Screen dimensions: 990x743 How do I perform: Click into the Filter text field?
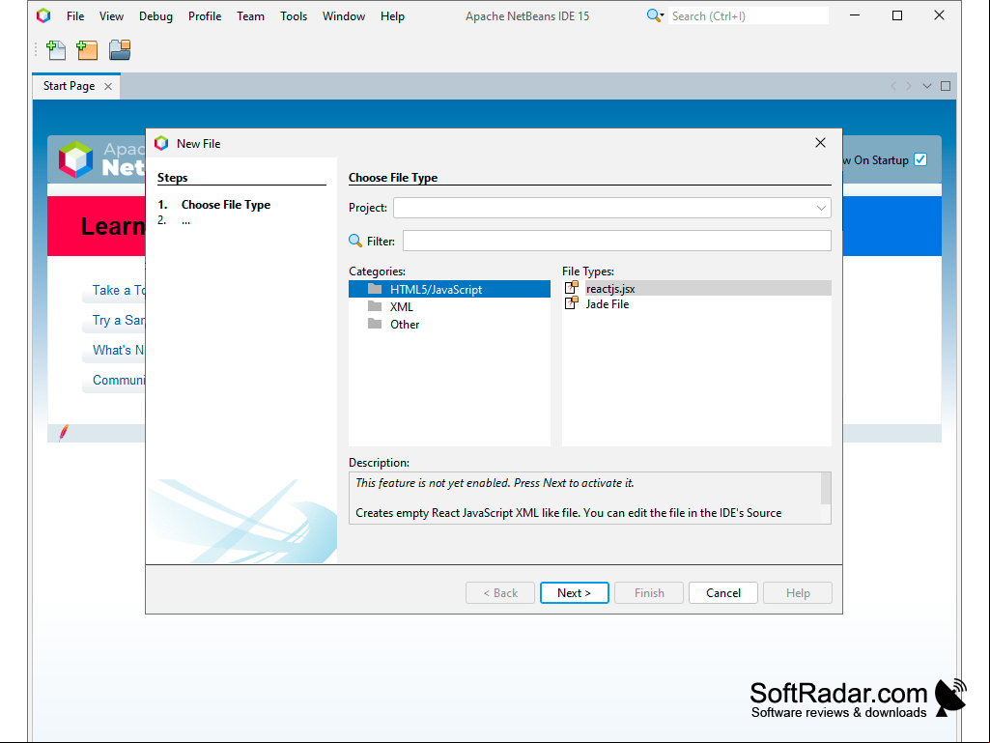[x=616, y=241]
